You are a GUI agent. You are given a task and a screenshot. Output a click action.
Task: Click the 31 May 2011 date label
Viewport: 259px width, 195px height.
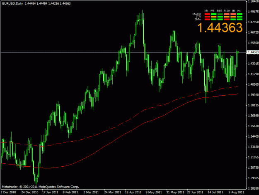[x=175, y=192]
